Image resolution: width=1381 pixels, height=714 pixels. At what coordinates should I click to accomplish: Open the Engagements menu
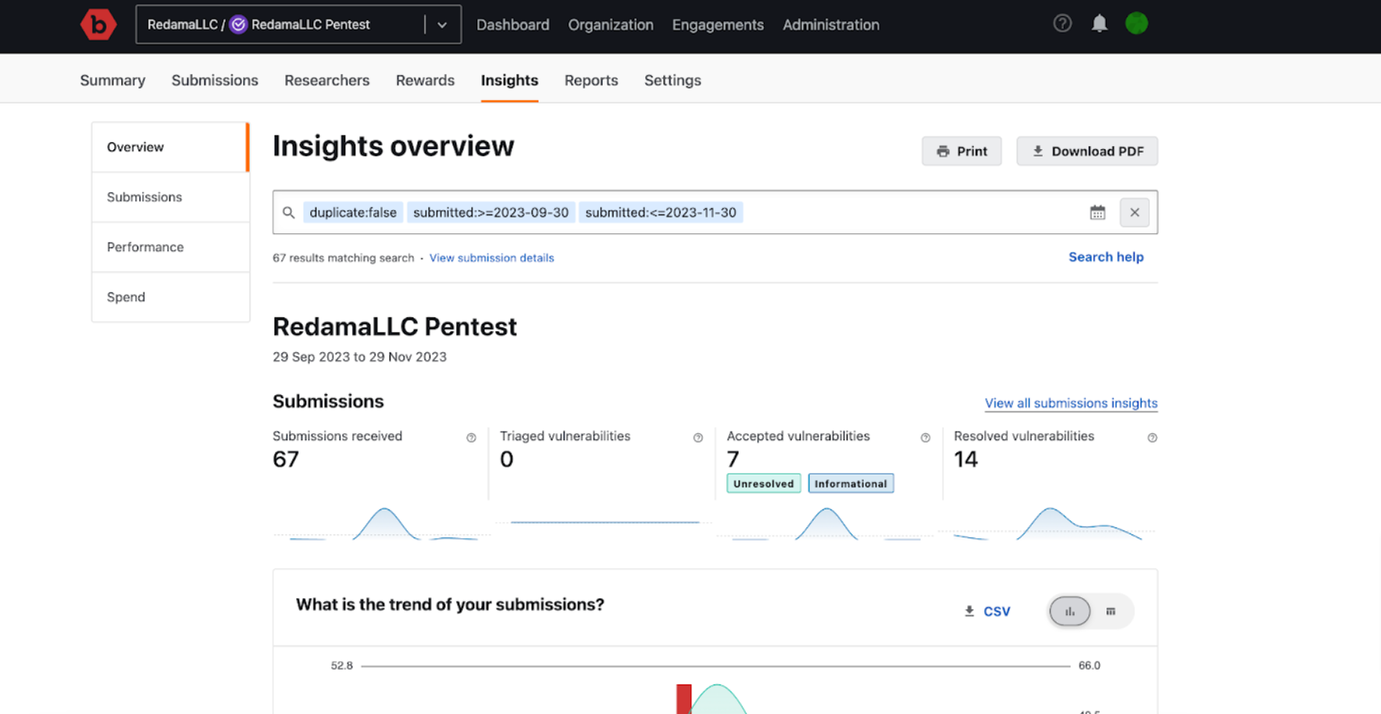(718, 25)
